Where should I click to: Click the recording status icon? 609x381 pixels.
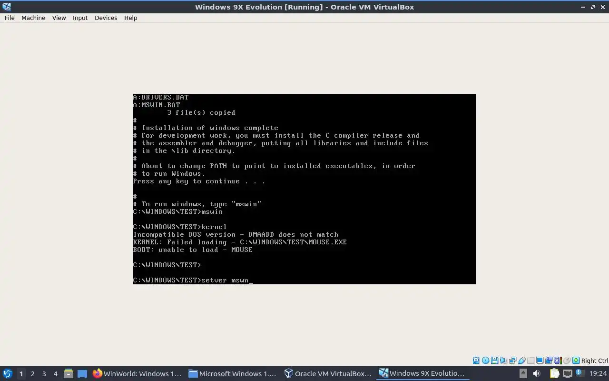(x=549, y=361)
